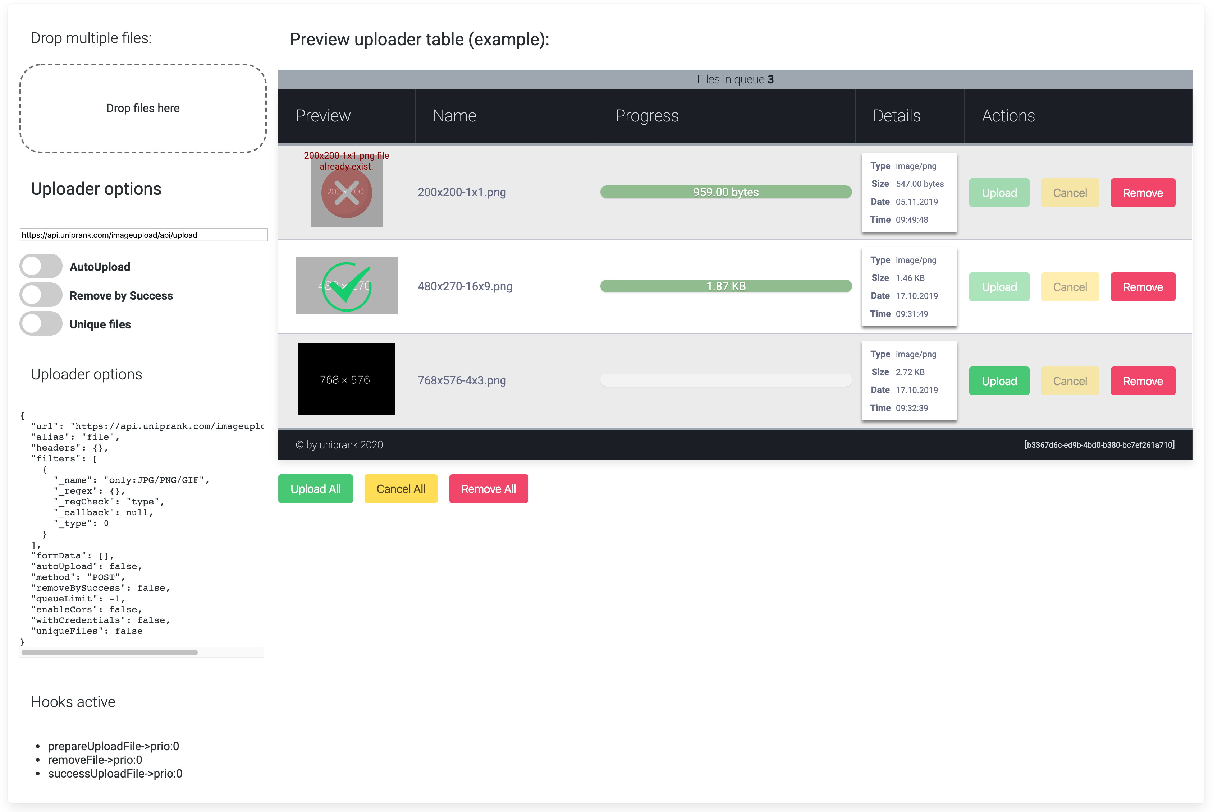Turn on Remove by Success
Image resolution: width=1213 pixels, height=812 pixels.
pyautogui.click(x=41, y=295)
